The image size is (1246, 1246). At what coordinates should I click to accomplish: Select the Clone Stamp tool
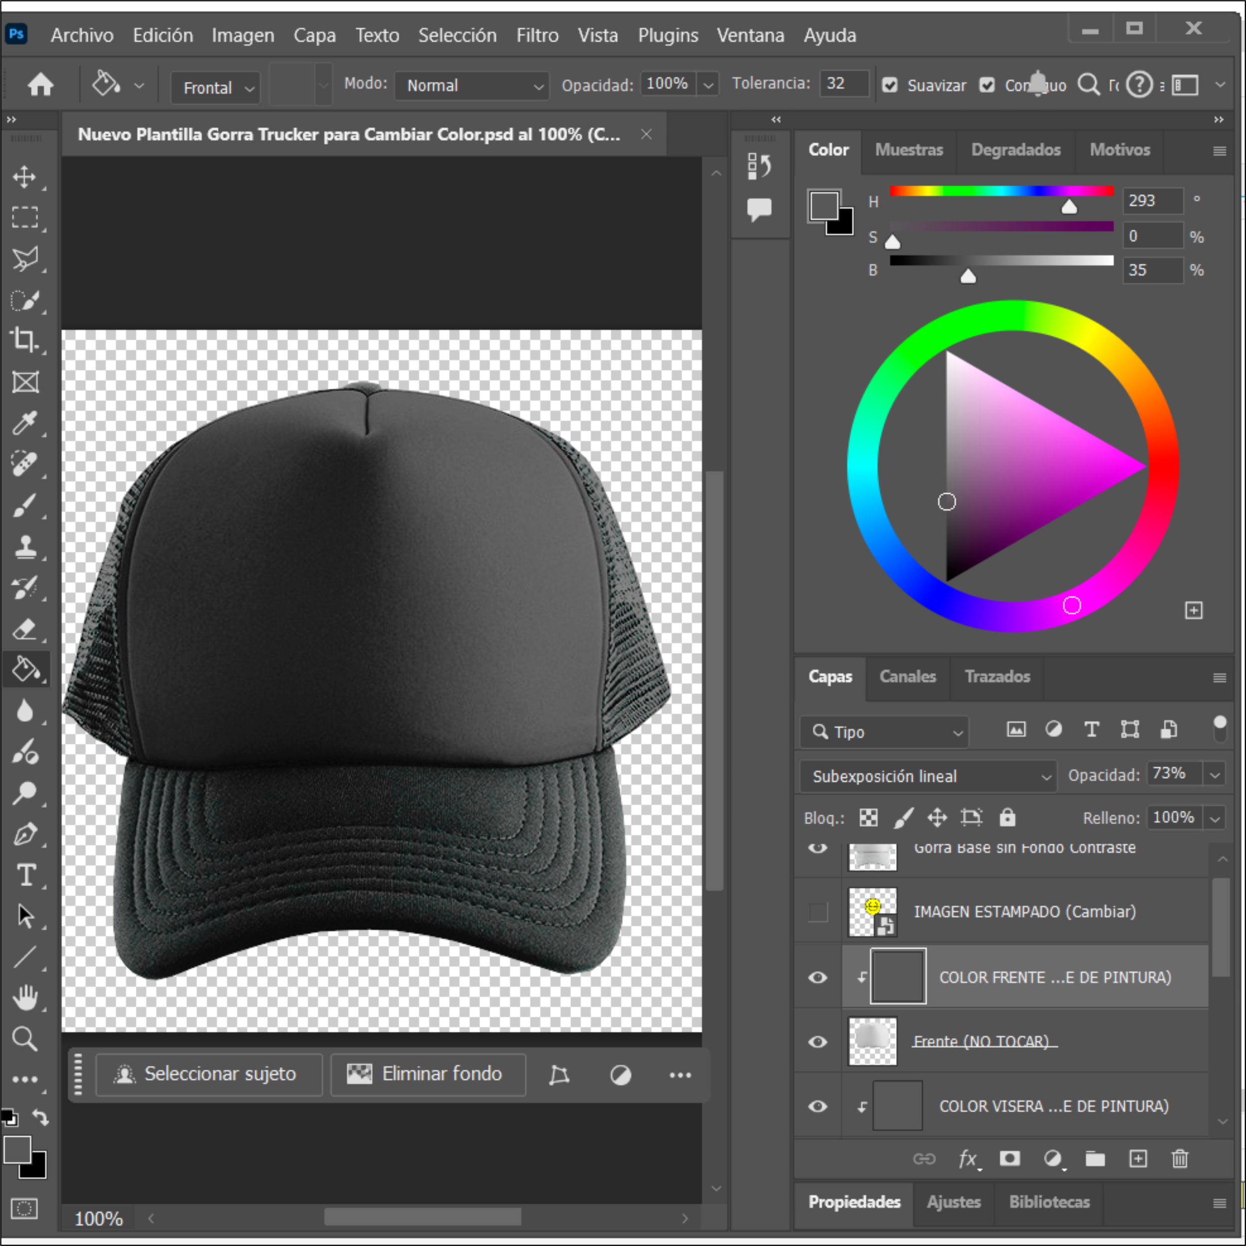[x=24, y=546]
